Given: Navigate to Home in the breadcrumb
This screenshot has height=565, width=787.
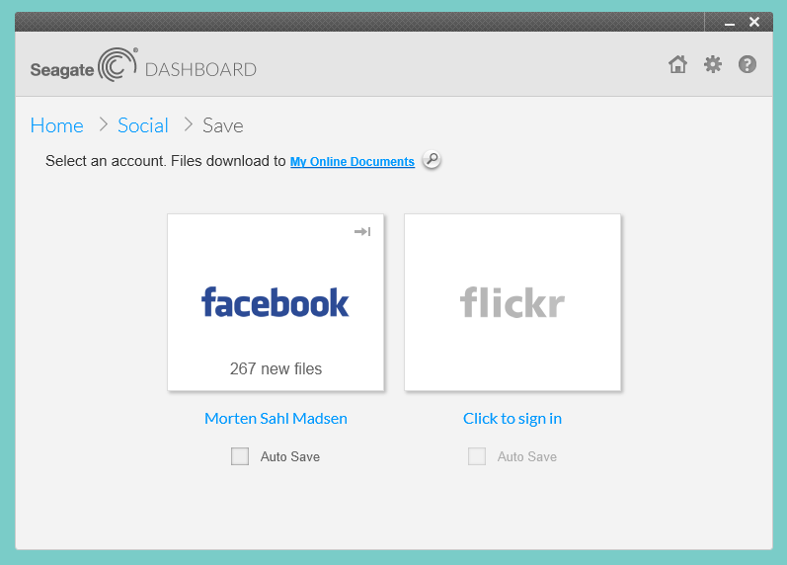Looking at the screenshot, I should (x=56, y=125).
